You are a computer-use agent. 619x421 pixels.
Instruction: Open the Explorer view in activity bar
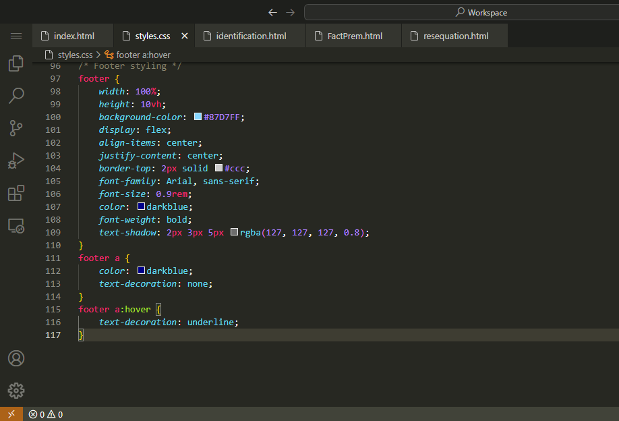point(16,64)
